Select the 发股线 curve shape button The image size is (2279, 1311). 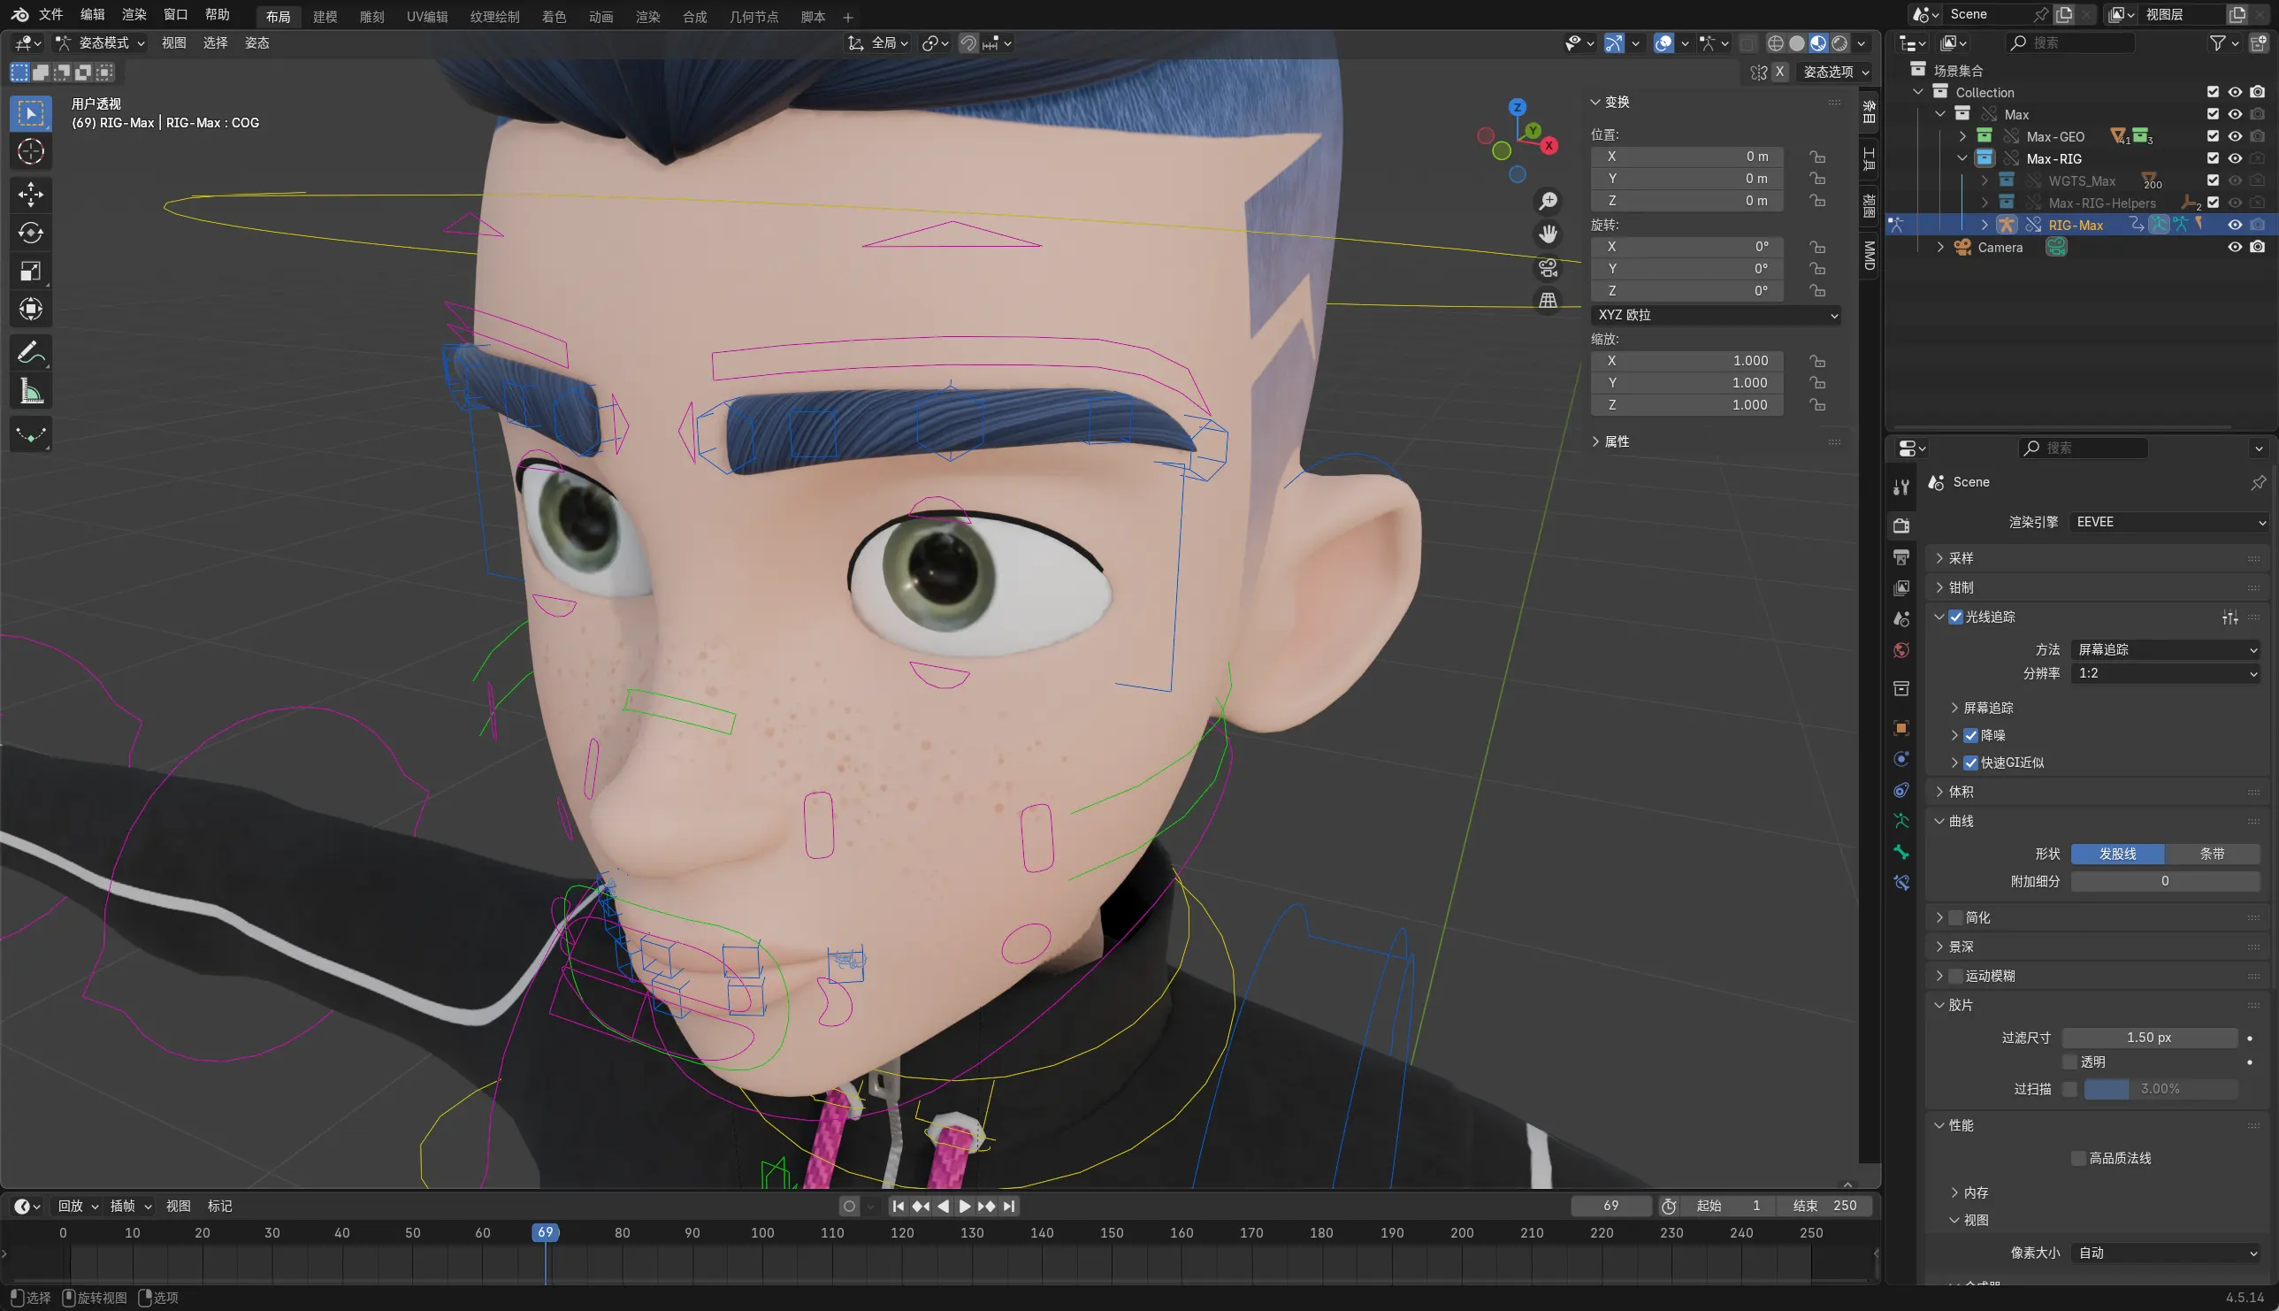coord(2117,854)
